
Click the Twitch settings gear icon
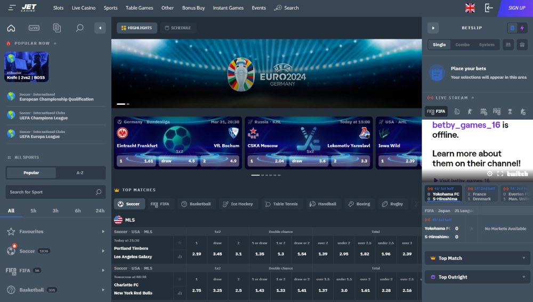(489, 173)
